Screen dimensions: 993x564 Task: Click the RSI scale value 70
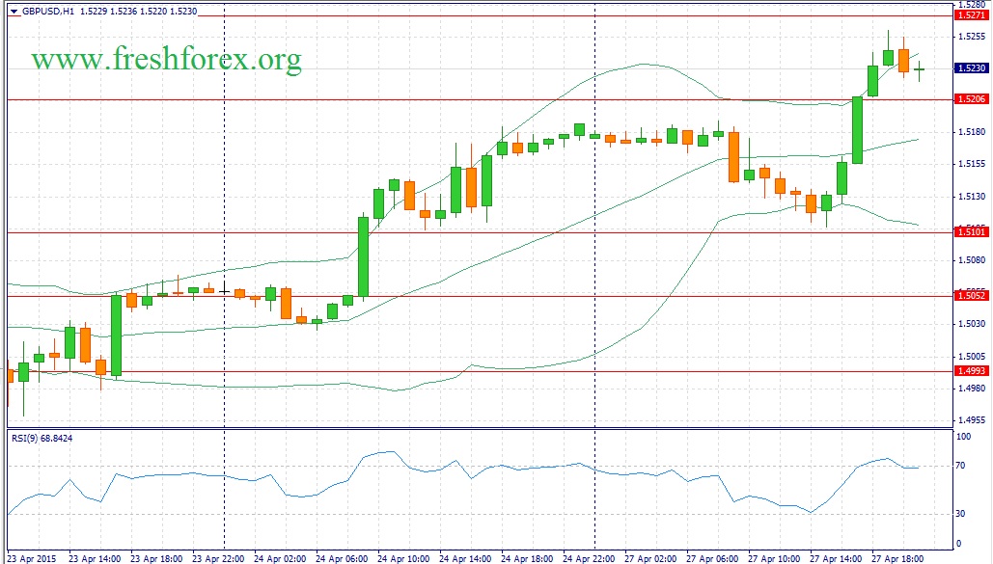959,466
